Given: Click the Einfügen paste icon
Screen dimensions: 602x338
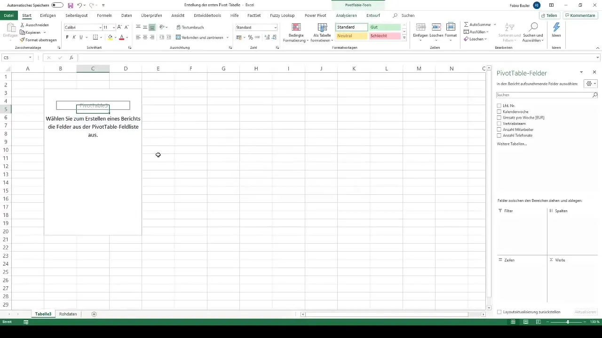Looking at the screenshot, I should pos(10,28).
